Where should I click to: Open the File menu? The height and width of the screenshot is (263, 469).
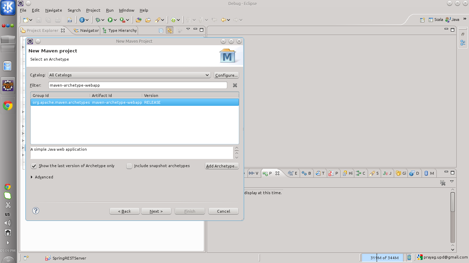click(23, 10)
